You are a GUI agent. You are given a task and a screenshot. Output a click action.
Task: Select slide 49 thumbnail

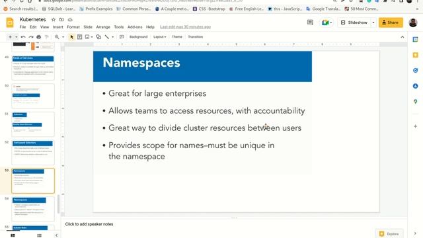click(x=33, y=67)
